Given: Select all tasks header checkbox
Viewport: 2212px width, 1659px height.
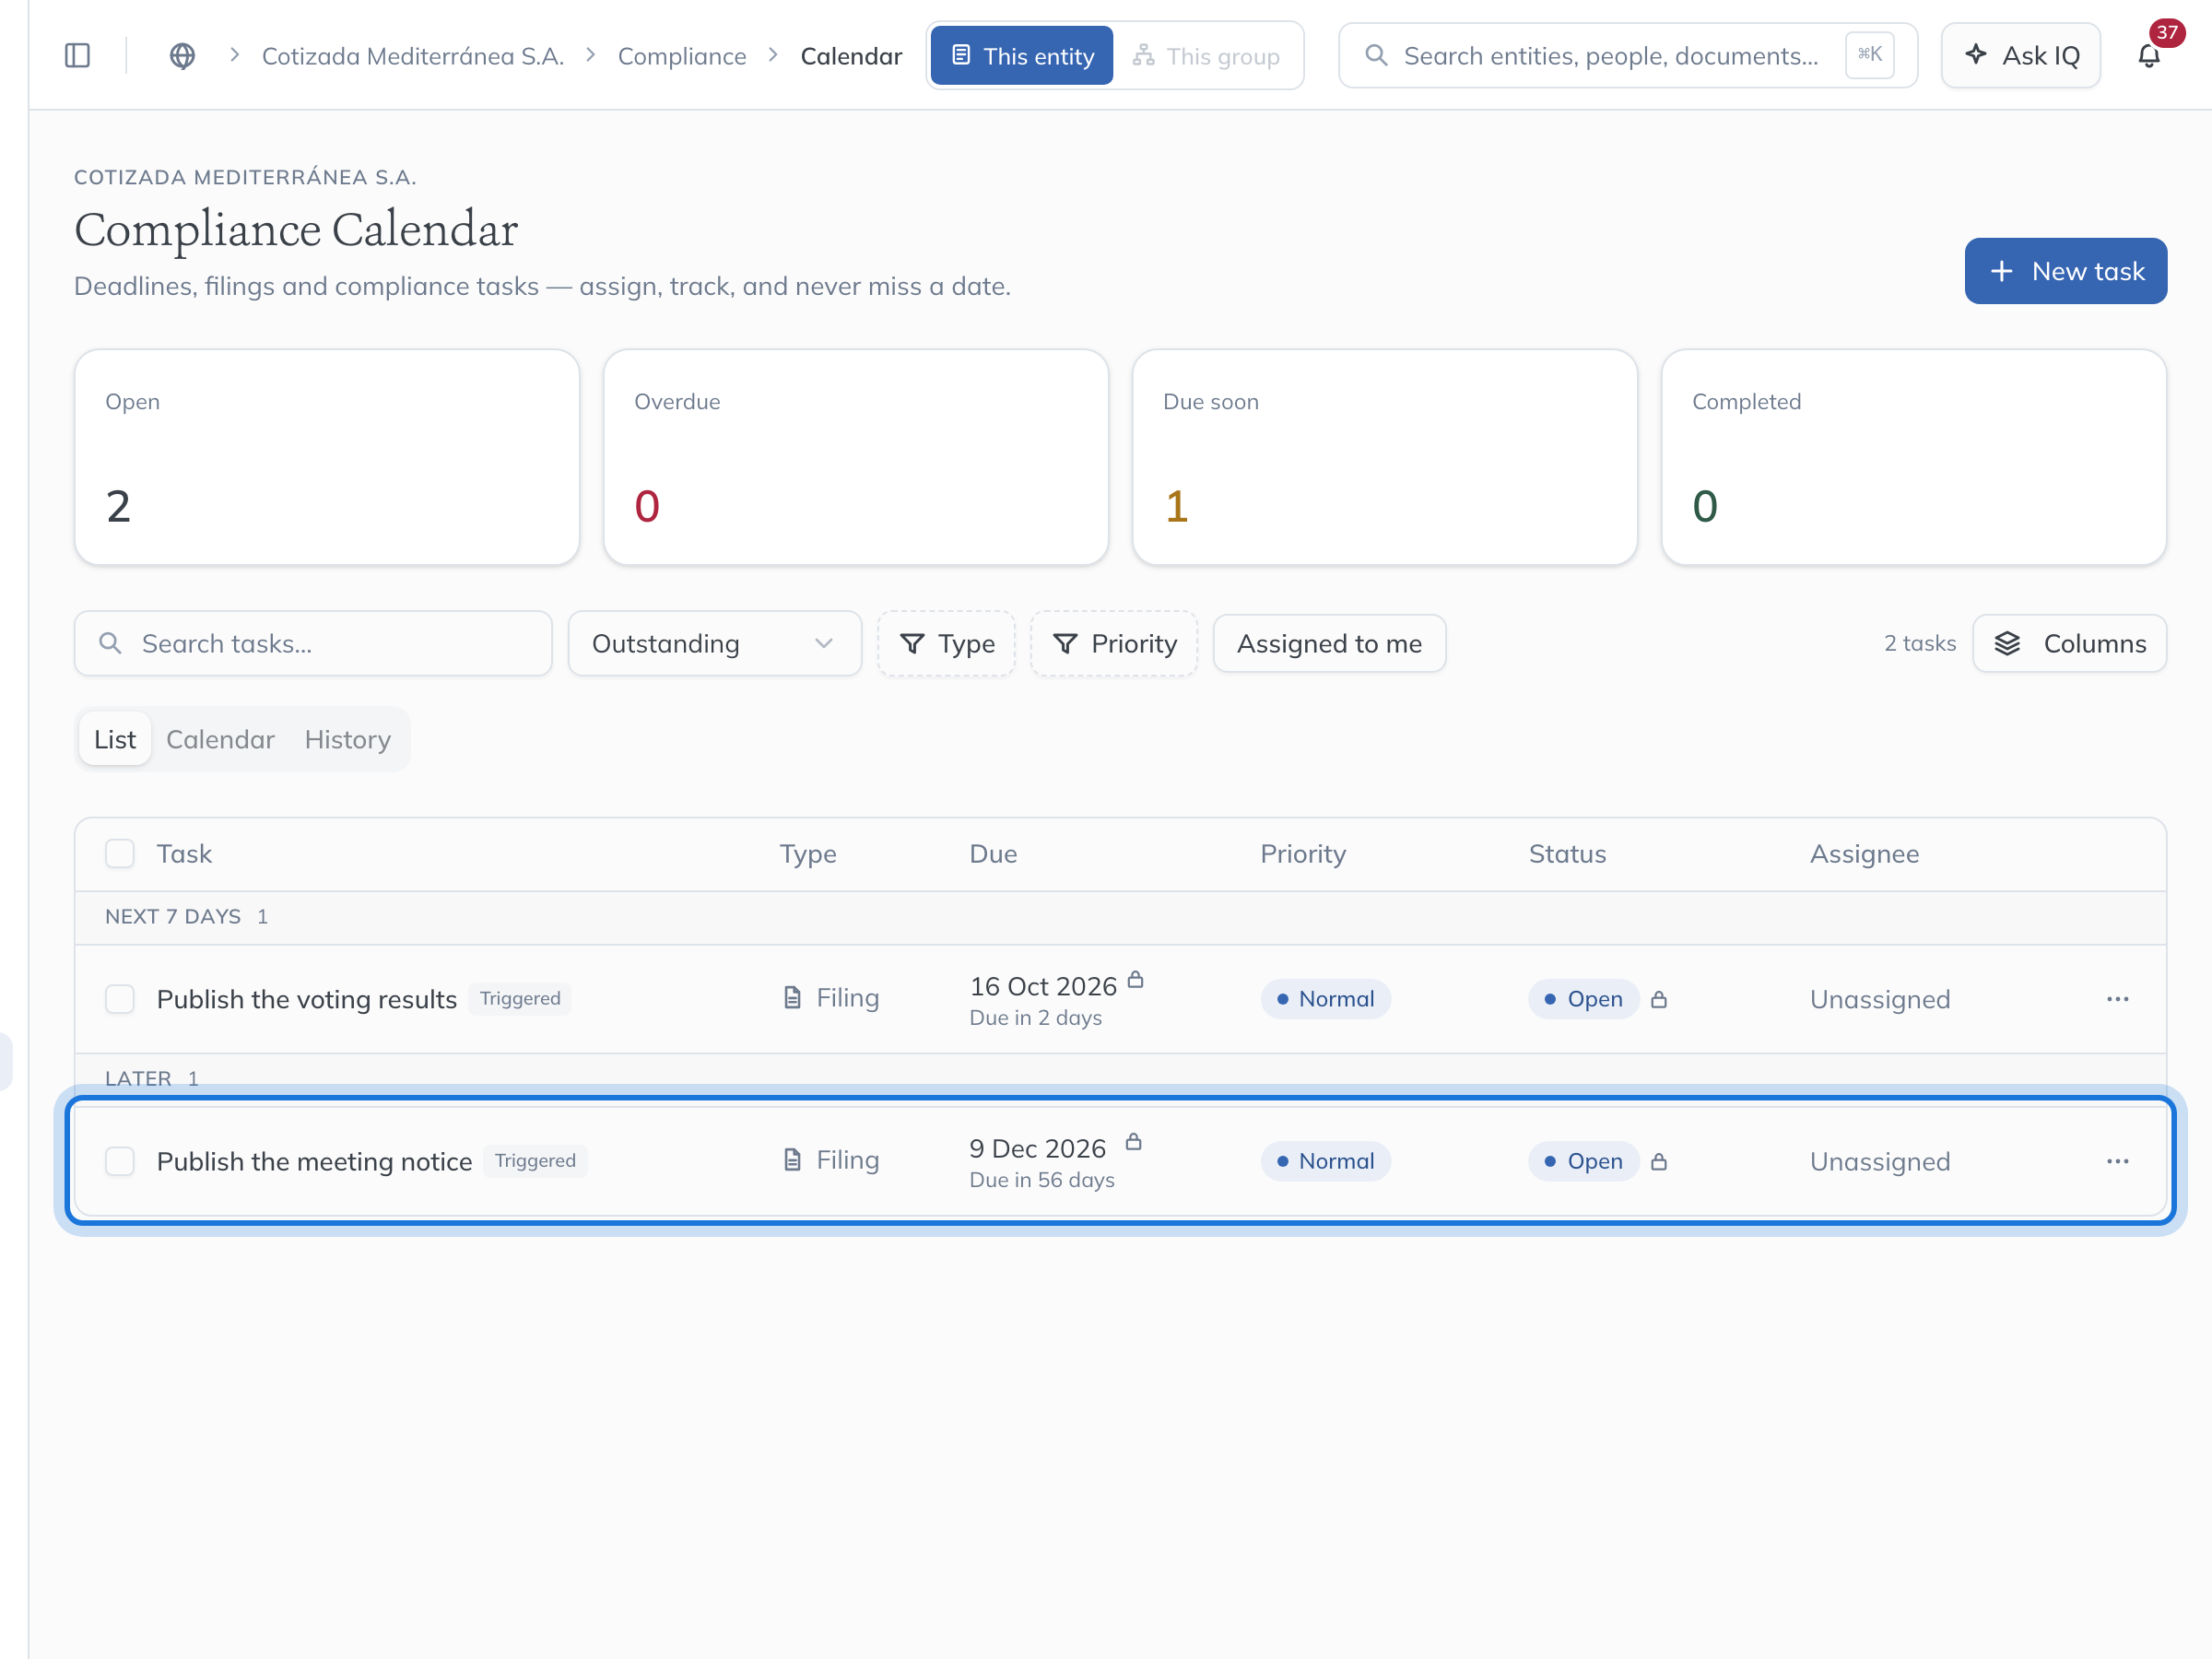Looking at the screenshot, I should (120, 853).
